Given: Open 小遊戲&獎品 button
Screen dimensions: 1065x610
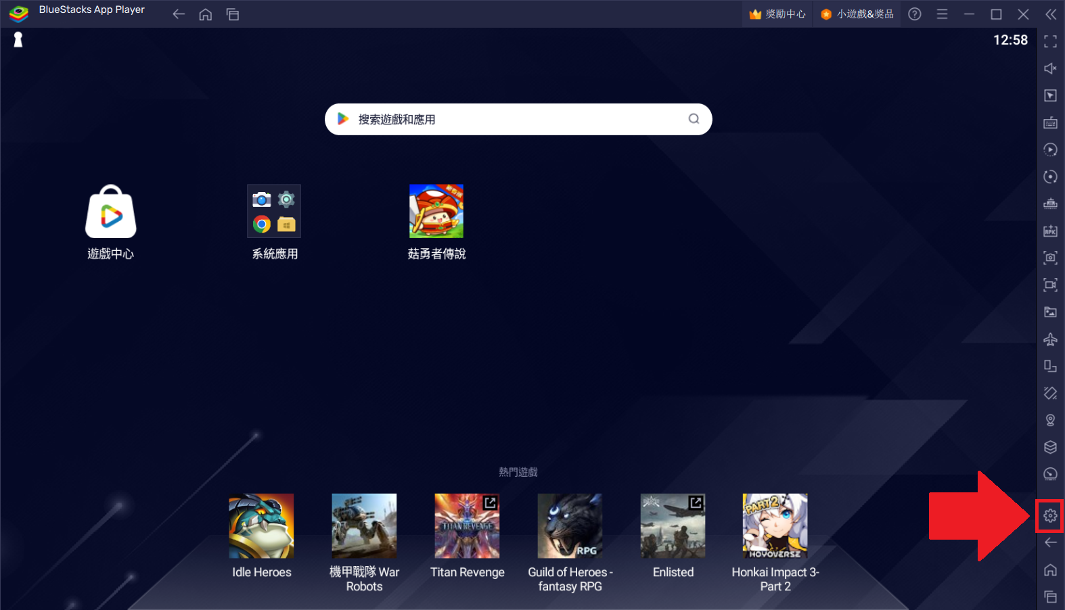Looking at the screenshot, I should click(x=857, y=14).
